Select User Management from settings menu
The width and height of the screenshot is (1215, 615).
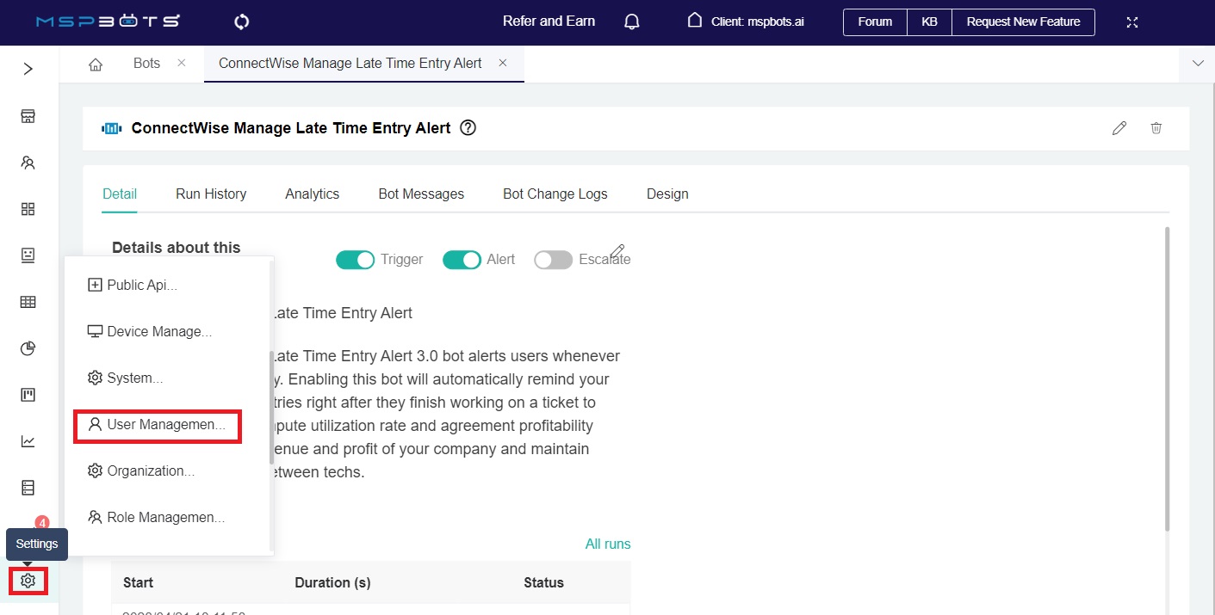tap(158, 425)
